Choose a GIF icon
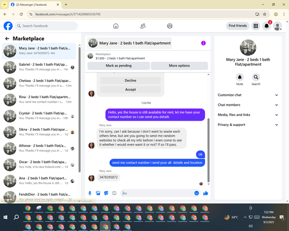The image size is (289, 231). click(x=114, y=193)
